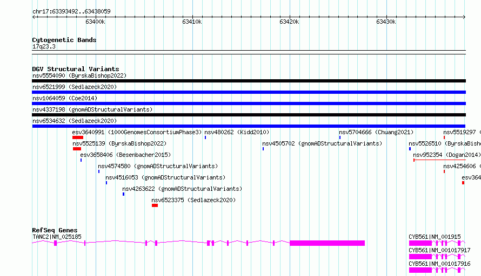481x276 pixels.
Task: Click the CYB561 NM_001017916 gene glyph
Action: (x=437, y=270)
